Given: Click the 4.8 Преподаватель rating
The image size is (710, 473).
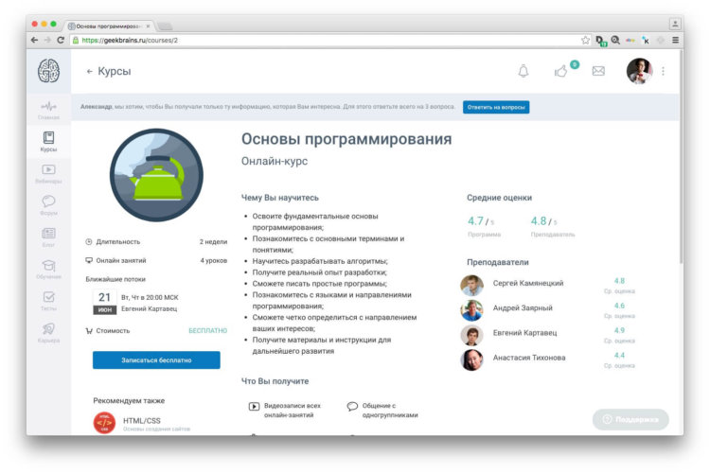Looking at the screenshot, I should [553, 226].
